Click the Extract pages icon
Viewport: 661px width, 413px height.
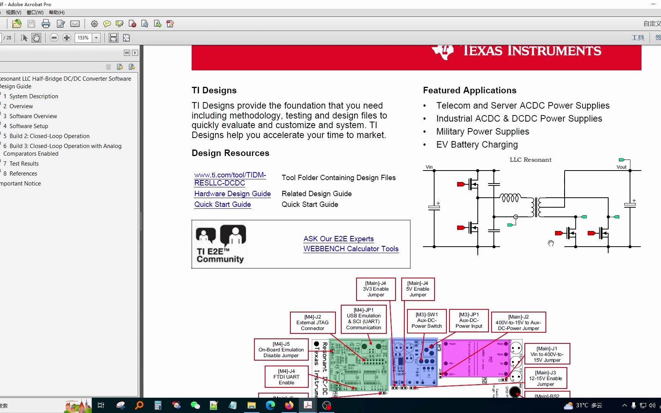click(x=157, y=24)
